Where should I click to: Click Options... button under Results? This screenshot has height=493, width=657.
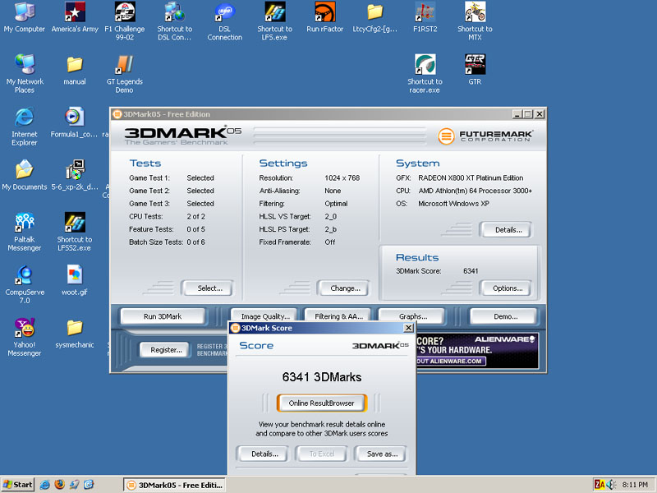point(506,288)
